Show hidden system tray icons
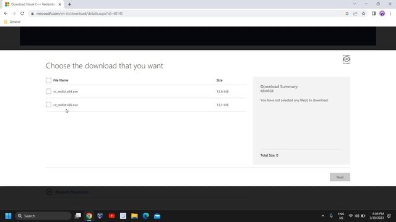Screen dimensions: 396x222 [323, 216]
